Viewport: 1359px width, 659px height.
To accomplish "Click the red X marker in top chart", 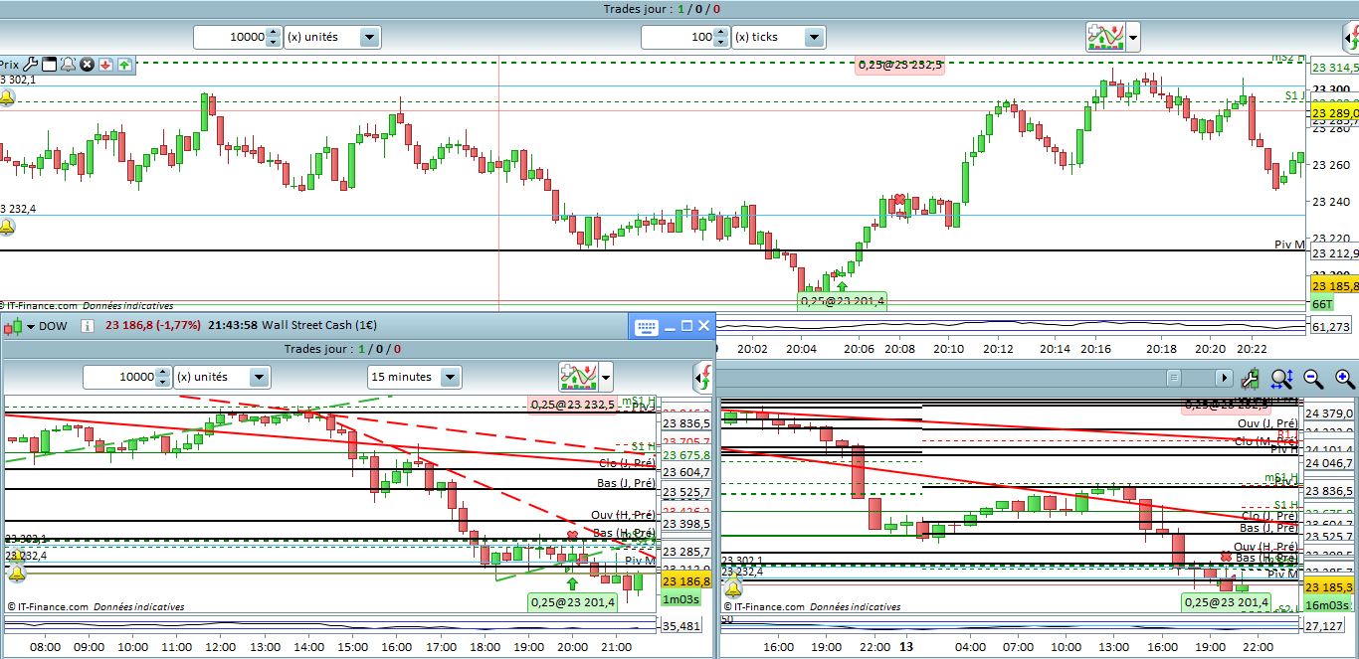I will point(900,200).
